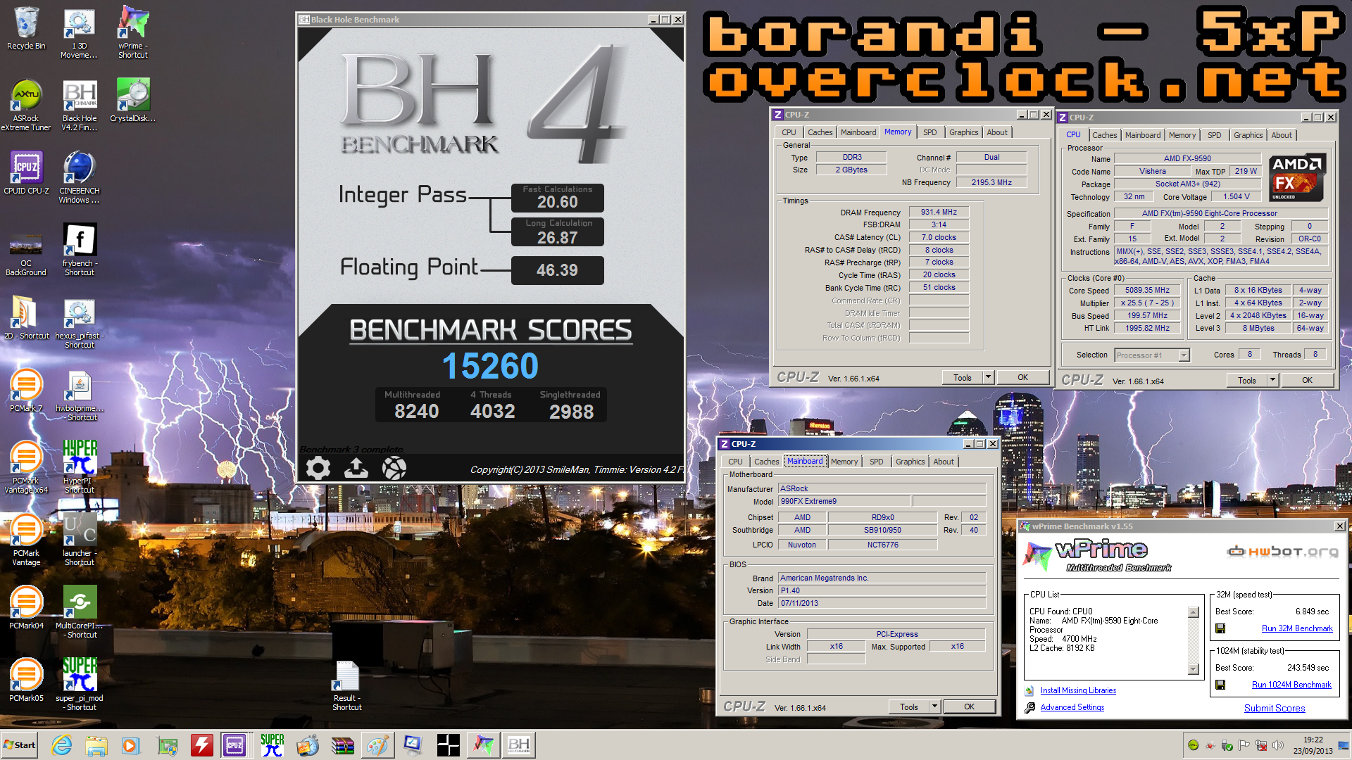
Task: Select the PCMark 7 desktop icon
Action: (26, 391)
